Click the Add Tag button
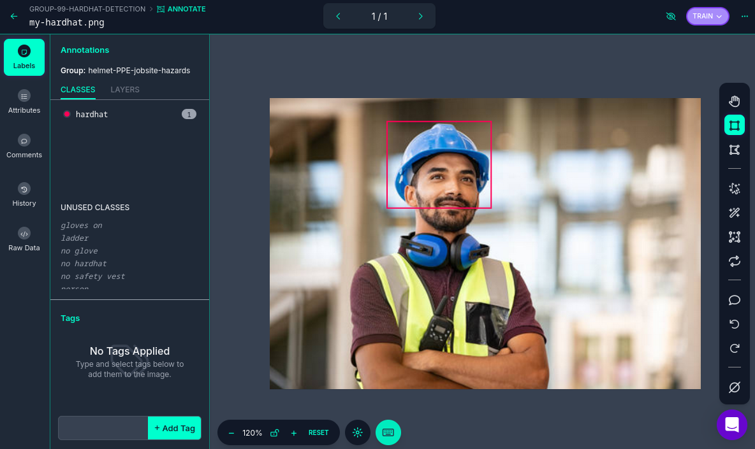755x449 pixels. 174,428
